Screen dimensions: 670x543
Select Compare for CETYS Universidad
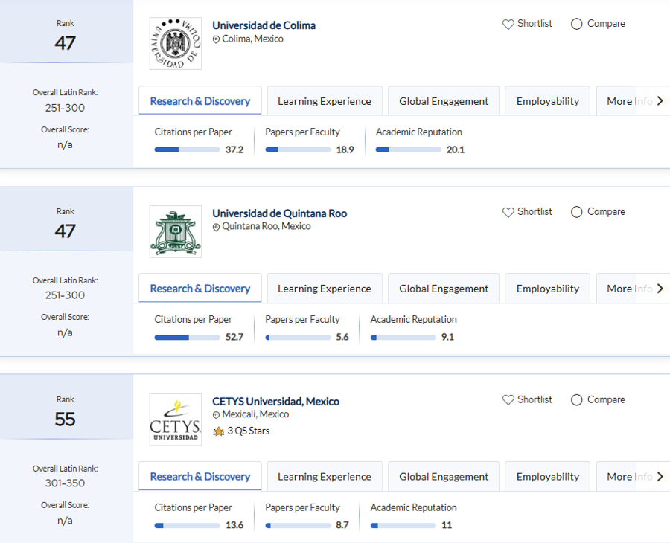pos(575,399)
